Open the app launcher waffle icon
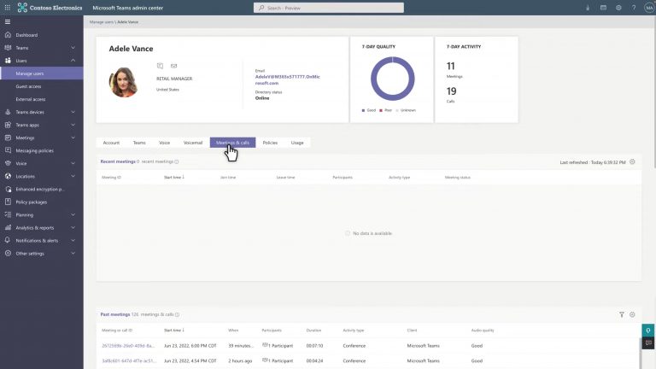 pyautogui.click(x=8, y=8)
